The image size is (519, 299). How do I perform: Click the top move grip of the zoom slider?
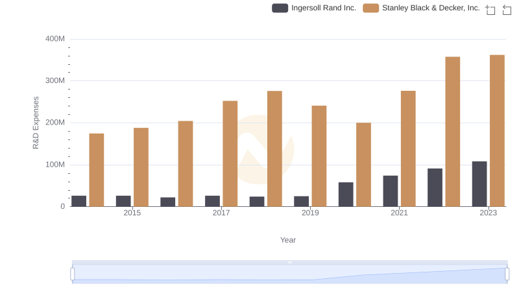coord(289,262)
